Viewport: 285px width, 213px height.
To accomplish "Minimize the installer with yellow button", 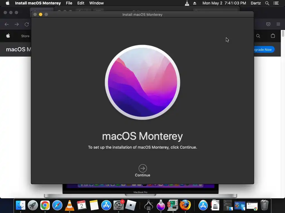I will pos(41,14).
